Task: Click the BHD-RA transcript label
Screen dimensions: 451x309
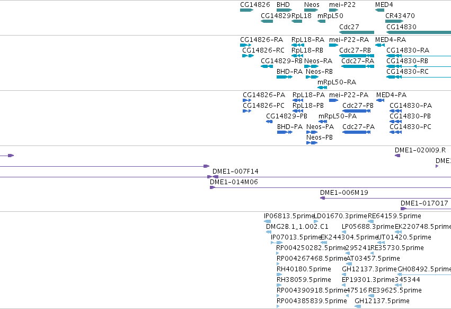Action: [x=290, y=72]
